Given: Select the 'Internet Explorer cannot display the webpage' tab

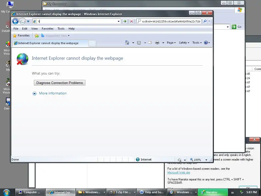Looking at the screenshot, I should (x=50, y=43).
